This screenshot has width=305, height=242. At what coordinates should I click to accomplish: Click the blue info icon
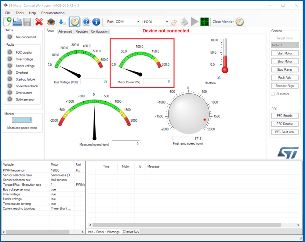pos(96,22)
